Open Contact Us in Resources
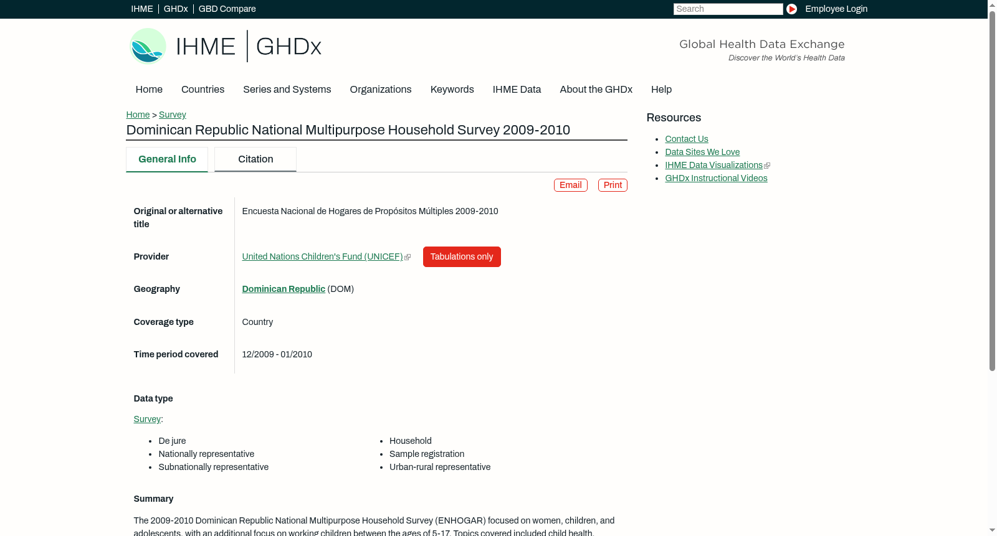Screen dimensions: 997x536 tap(686, 139)
